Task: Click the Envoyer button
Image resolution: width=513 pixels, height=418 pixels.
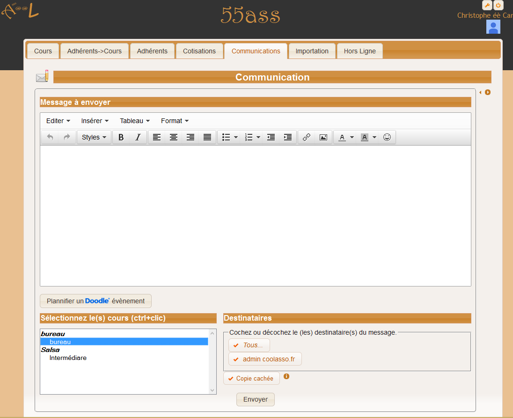Action: (256, 399)
